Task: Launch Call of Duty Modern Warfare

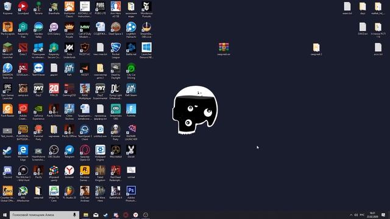Action: coord(85,30)
